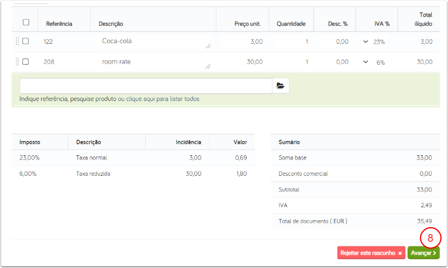Click Rejeitar este rascunho button
This screenshot has height=268, width=448.
(371, 253)
